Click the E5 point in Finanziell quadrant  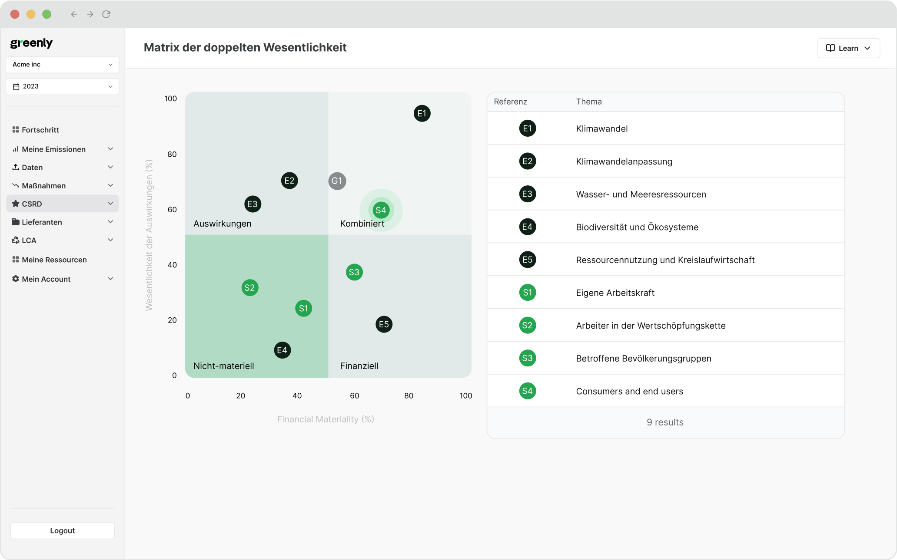pyautogui.click(x=384, y=324)
